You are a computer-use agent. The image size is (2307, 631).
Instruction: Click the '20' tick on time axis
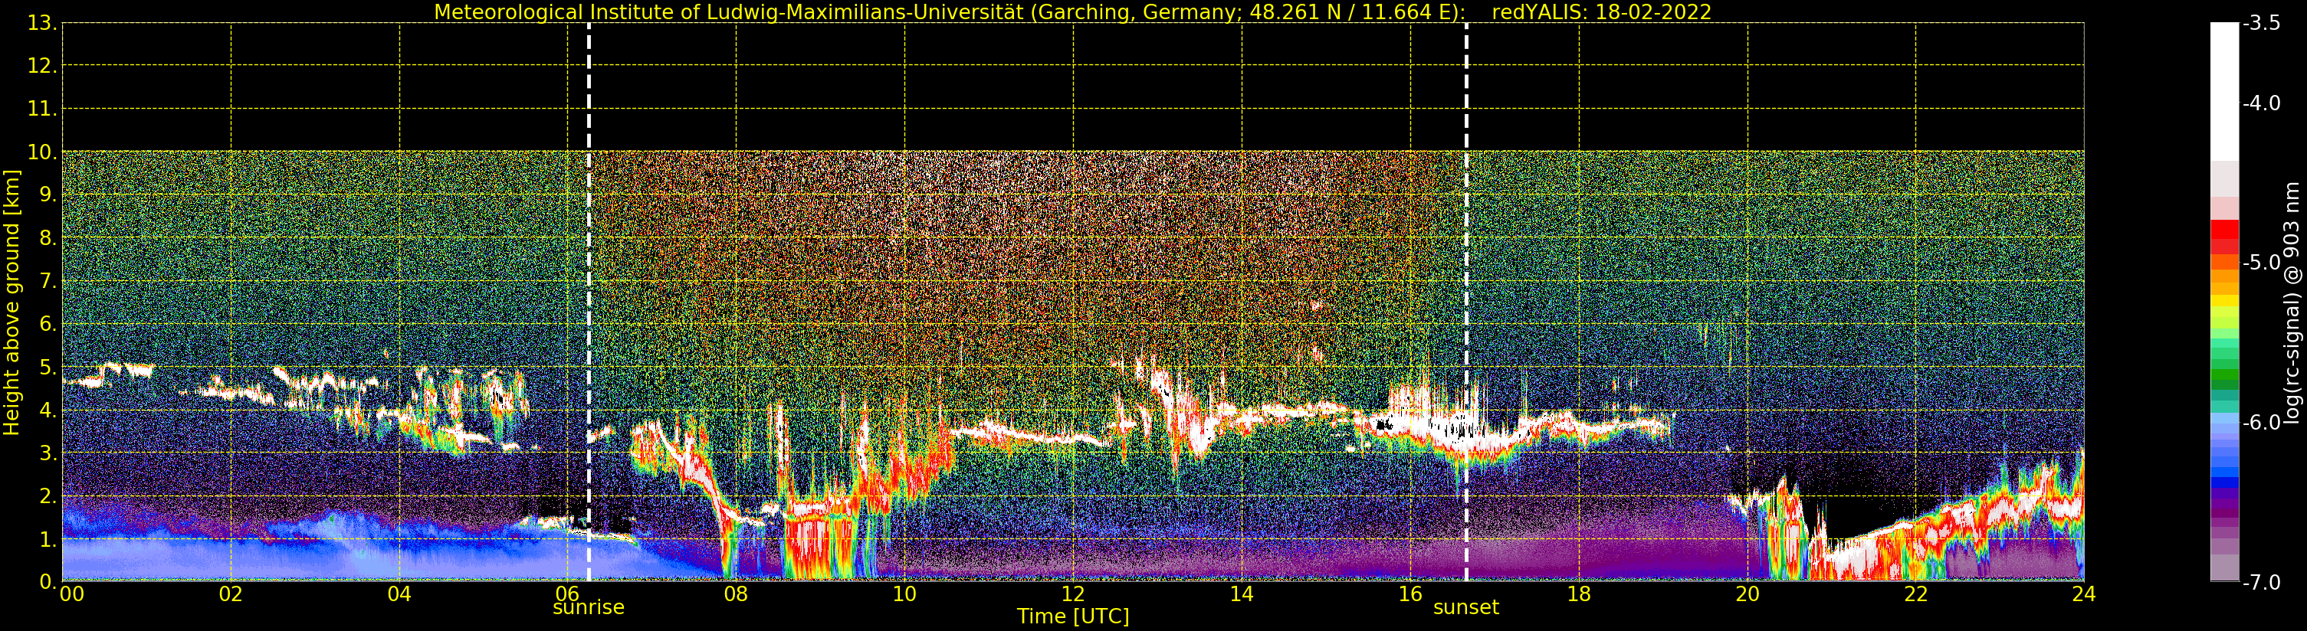click(x=1747, y=594)
